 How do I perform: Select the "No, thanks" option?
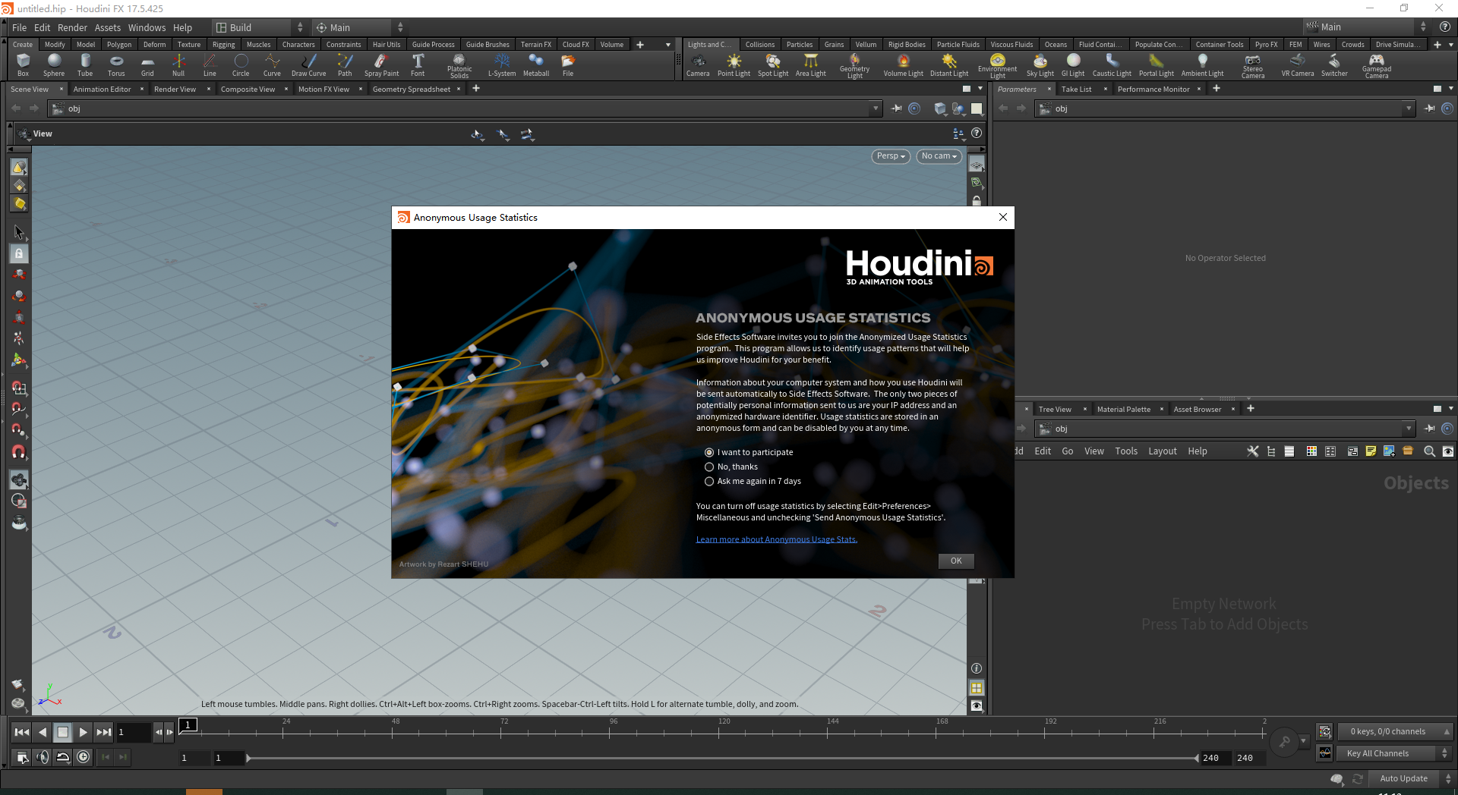pos(709,467)
